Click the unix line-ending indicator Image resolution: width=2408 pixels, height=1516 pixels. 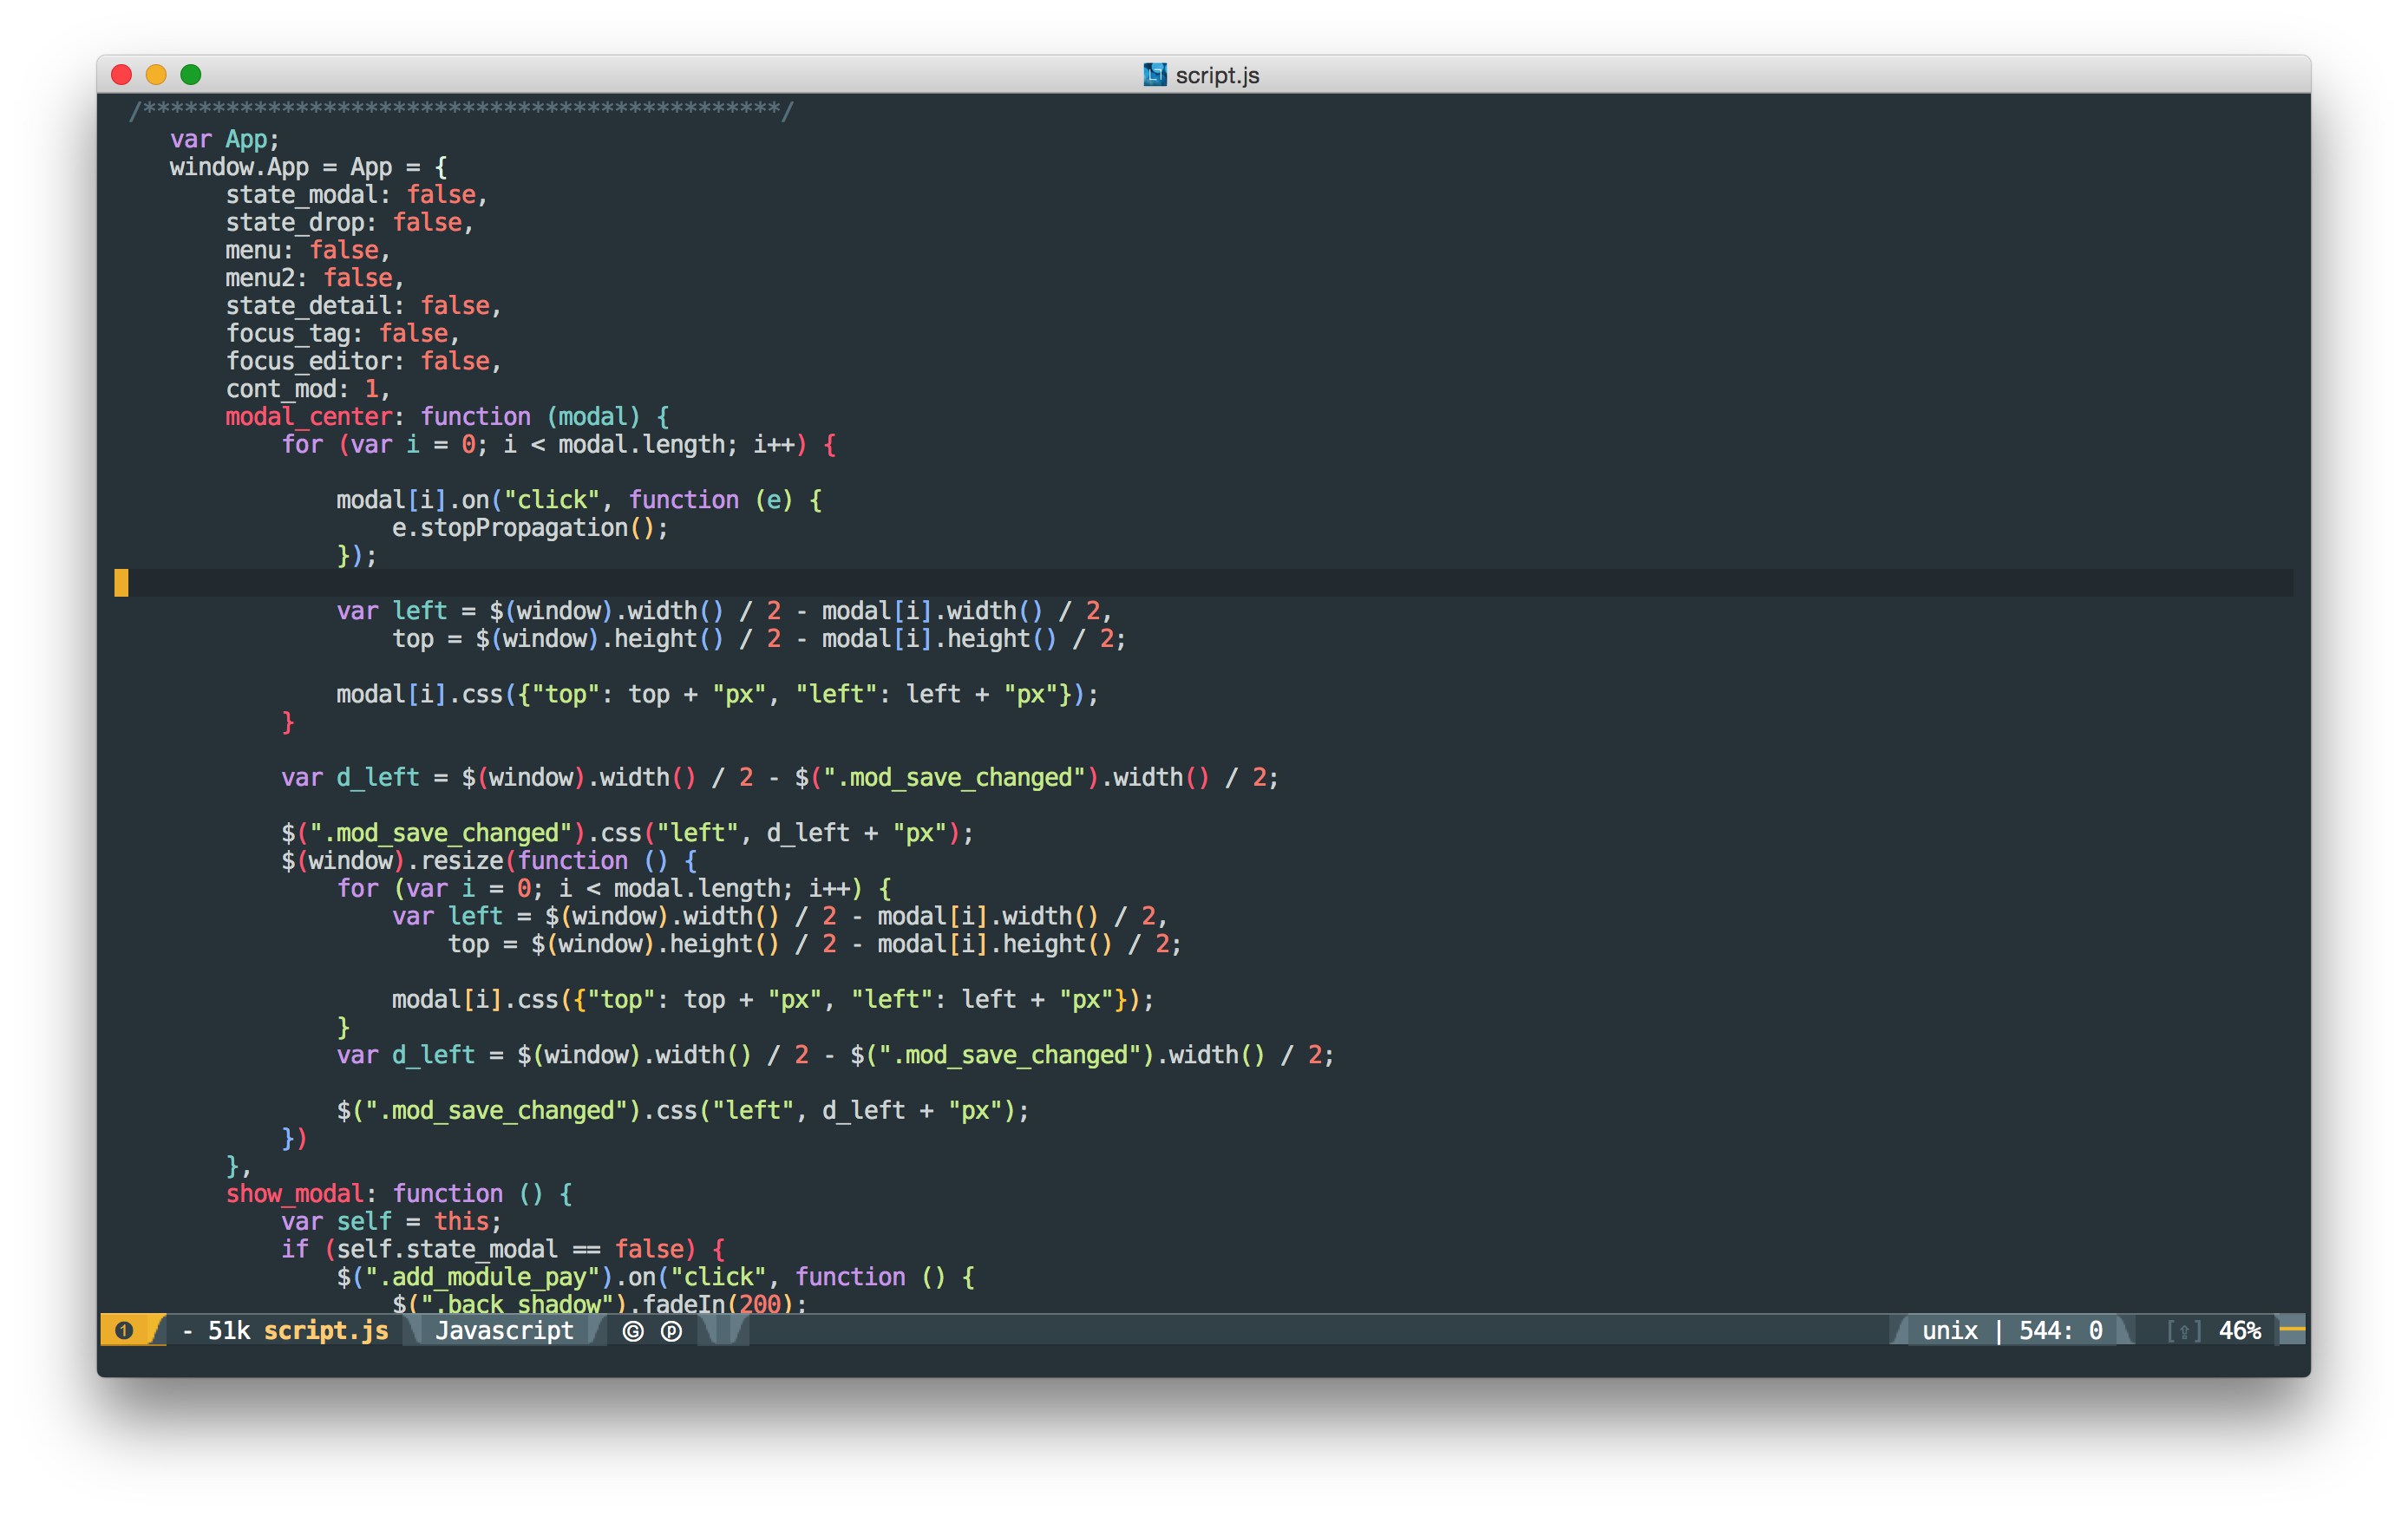tap(1949, 1331)
